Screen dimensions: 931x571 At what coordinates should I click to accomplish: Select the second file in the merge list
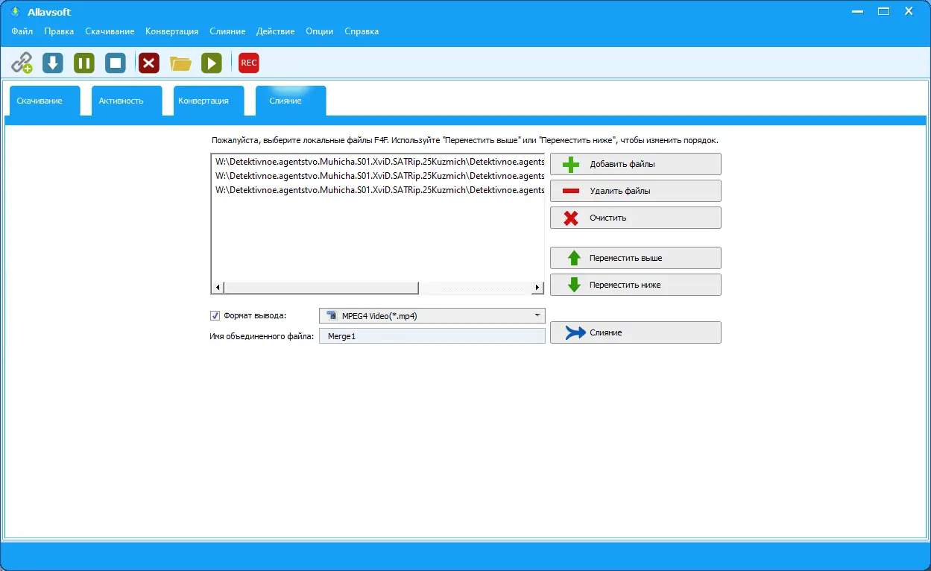(x=379, y=175)
